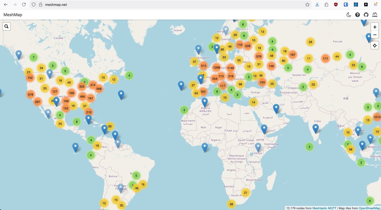Expand the 297 node cluster

(x=37, y=102)
